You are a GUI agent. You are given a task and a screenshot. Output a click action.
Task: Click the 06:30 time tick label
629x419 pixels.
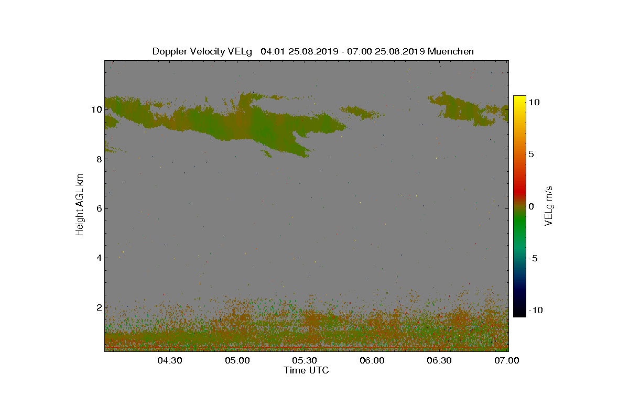439,360
